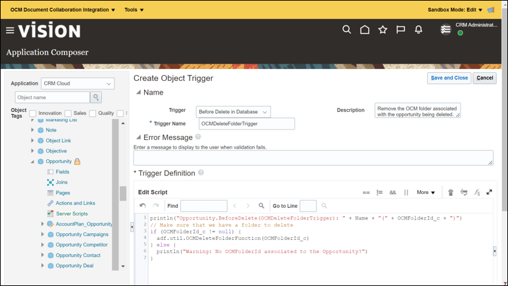Expand the Object Link node
The height and width of the screenshot is (286, 508).
coord(32,141)
